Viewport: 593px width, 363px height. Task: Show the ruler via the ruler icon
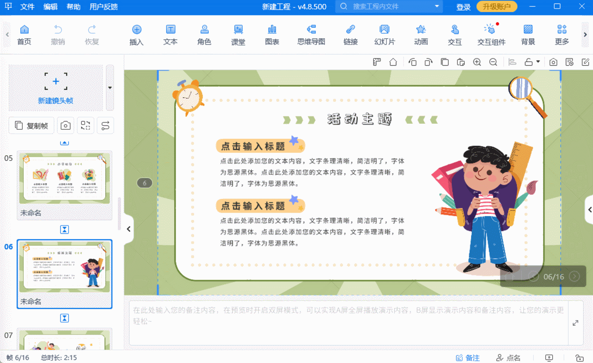click(x=377, y=62)
